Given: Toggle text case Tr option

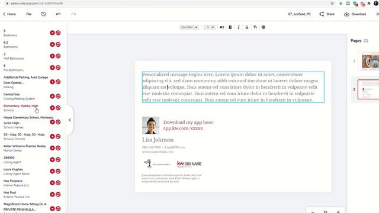Looking at the screenshot, I should click(255, 27).
